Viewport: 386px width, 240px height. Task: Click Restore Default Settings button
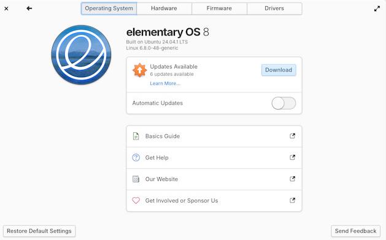pos(39,231)
